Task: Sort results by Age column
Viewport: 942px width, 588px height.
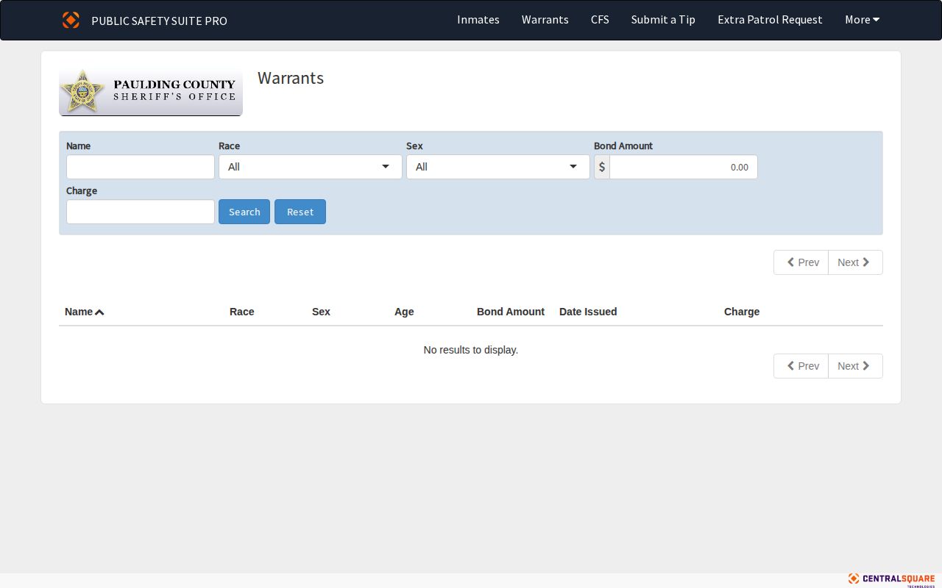Action: coord(404,312)
